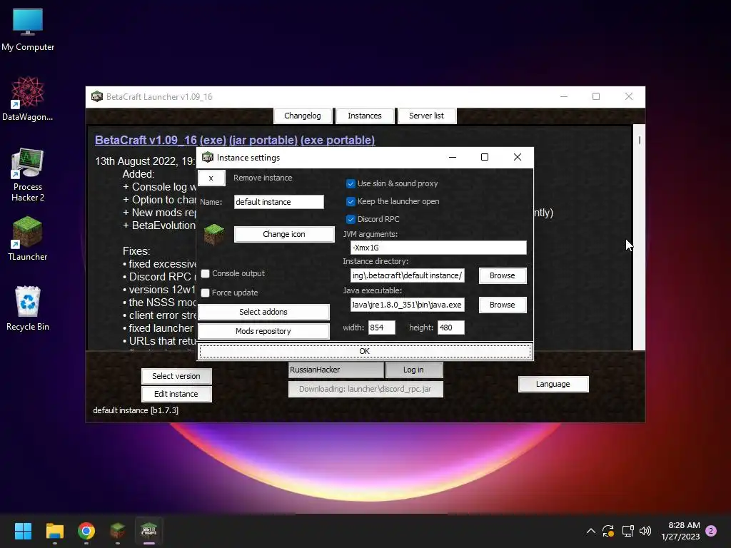Click the sync update tray icon
The height and width of the screenshot is (548, 731).
click(608, 531)
